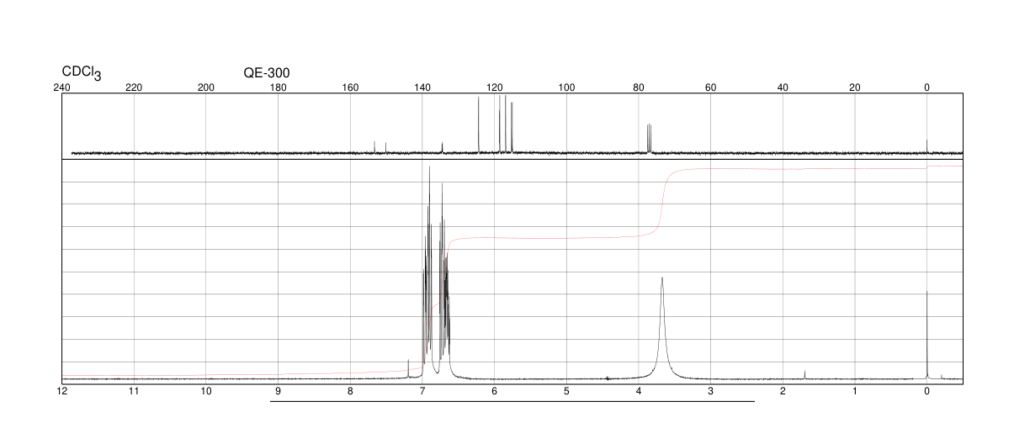The width and height of the screenshot is (1030, 444).
Task: Select the 80 tick label on carbon axis
Action: (639, 88)
